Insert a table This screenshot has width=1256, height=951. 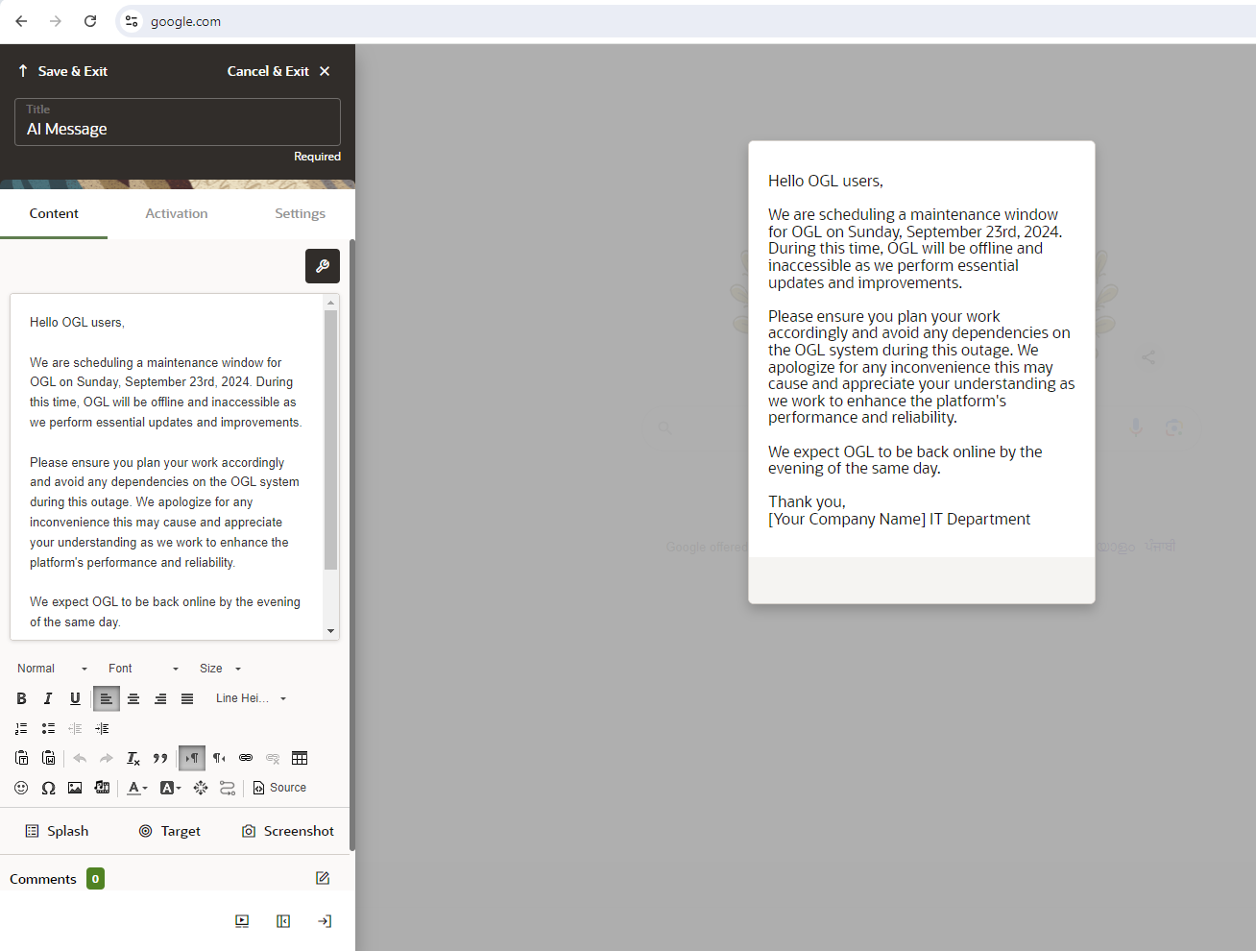pos(300,758)
